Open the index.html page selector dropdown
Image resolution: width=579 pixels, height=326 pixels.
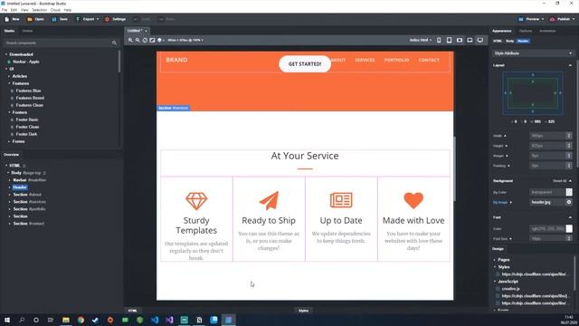[x=420, y=40]
